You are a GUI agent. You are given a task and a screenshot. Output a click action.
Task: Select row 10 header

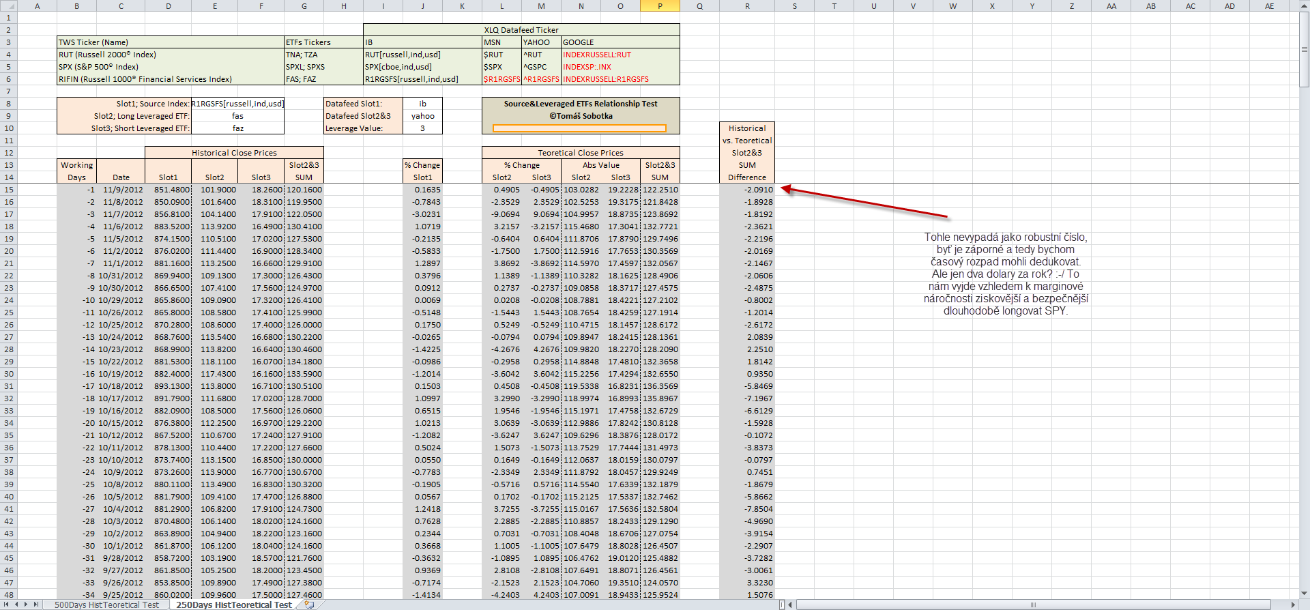coord(8,128)
